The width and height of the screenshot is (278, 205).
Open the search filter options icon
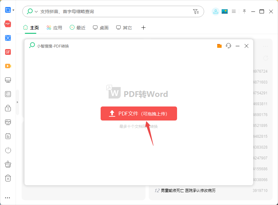click(x=196, y=11)
